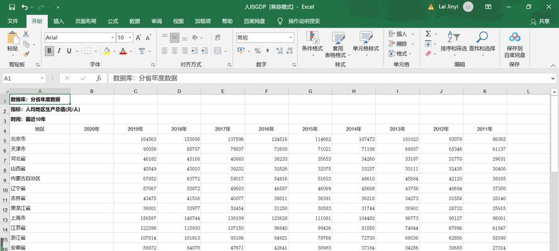The image size is (559, 251).
Task: Switch to the 页面布局 tab
Action: click(86, 21)
